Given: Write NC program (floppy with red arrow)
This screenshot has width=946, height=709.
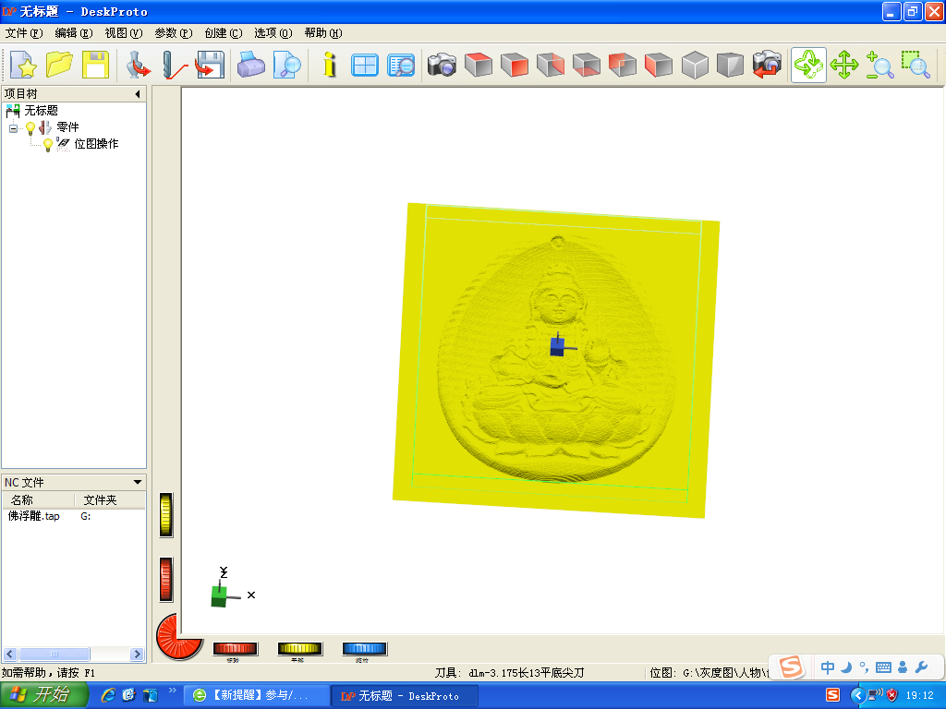Looking at the screenshot, I should 210,65.
